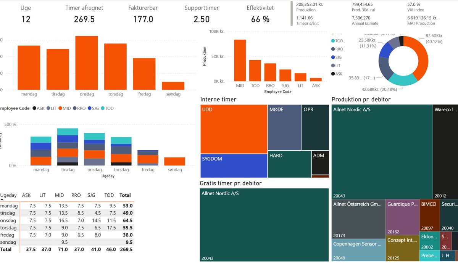
Task: Click the MID orange legend dot in Employee Code legend
Action: pos(60,108)
